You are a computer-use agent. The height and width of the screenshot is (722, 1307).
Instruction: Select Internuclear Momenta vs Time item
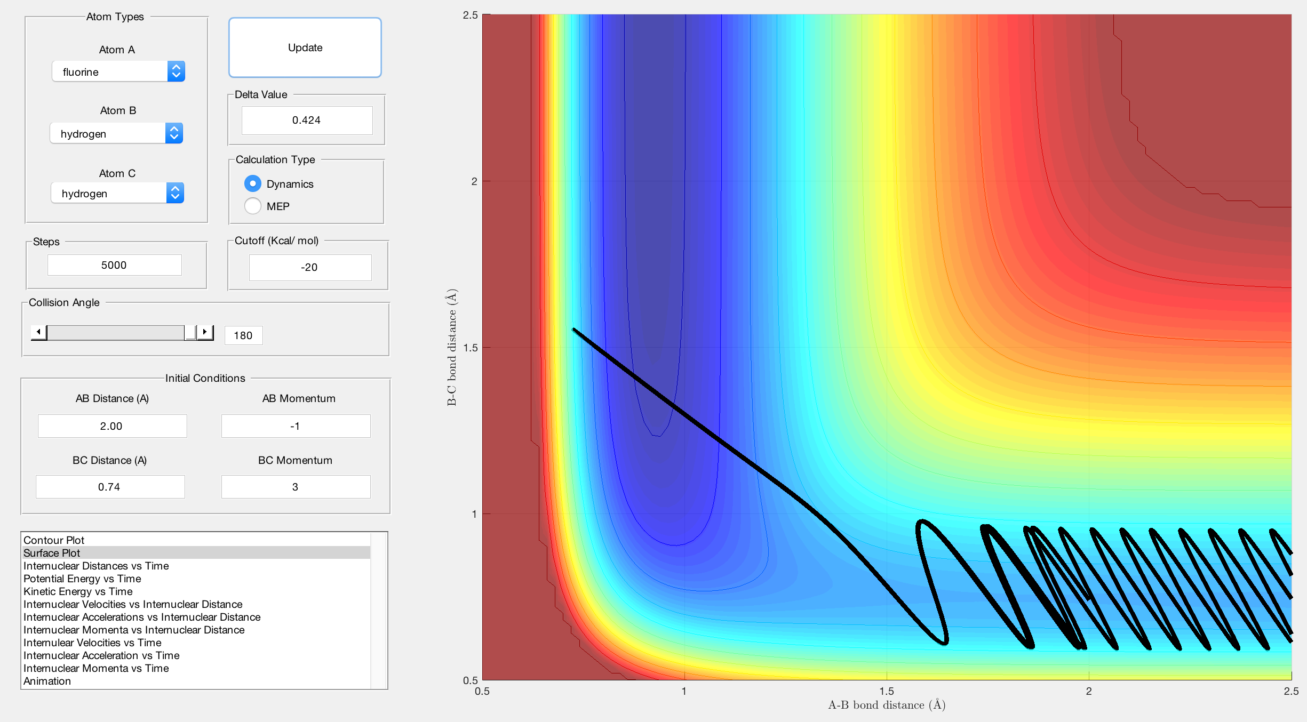pyautogui.click(x=96, y=668)
